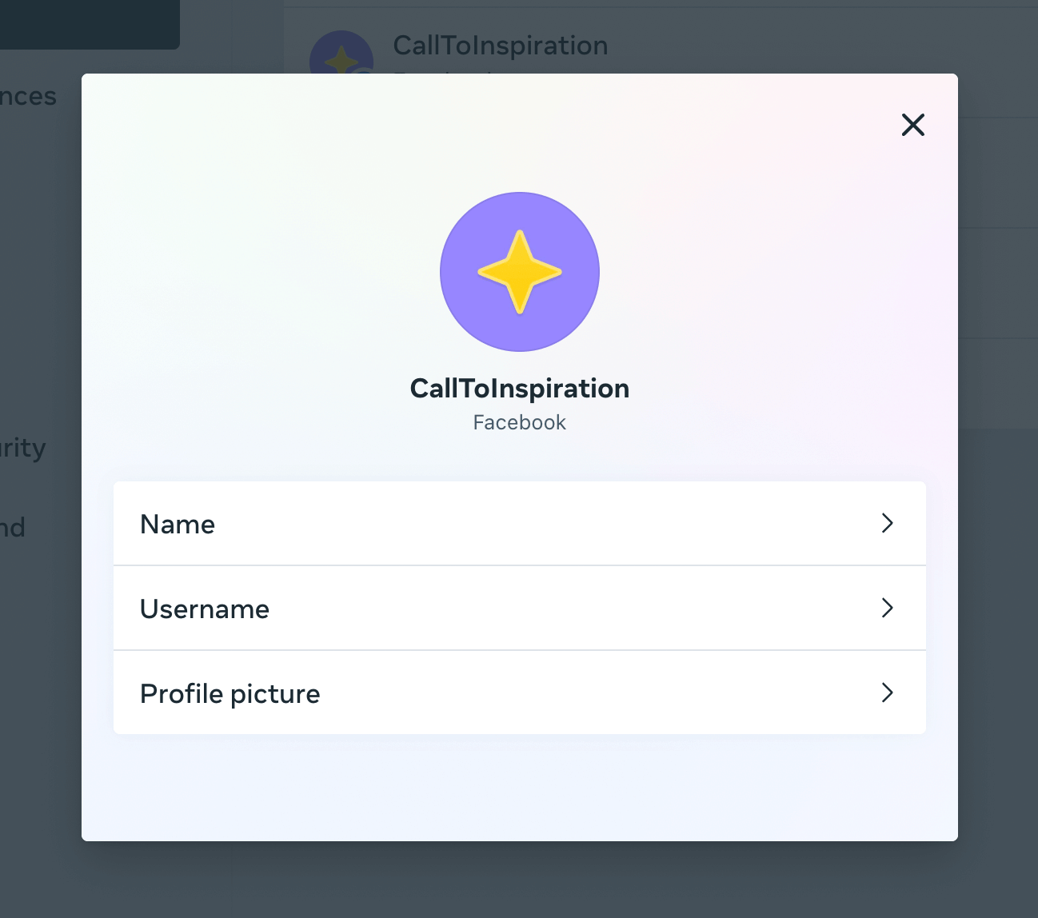Close the profile dialog with the X
This screenshot has height=918, width=1038.
click(x=912, y=125)
